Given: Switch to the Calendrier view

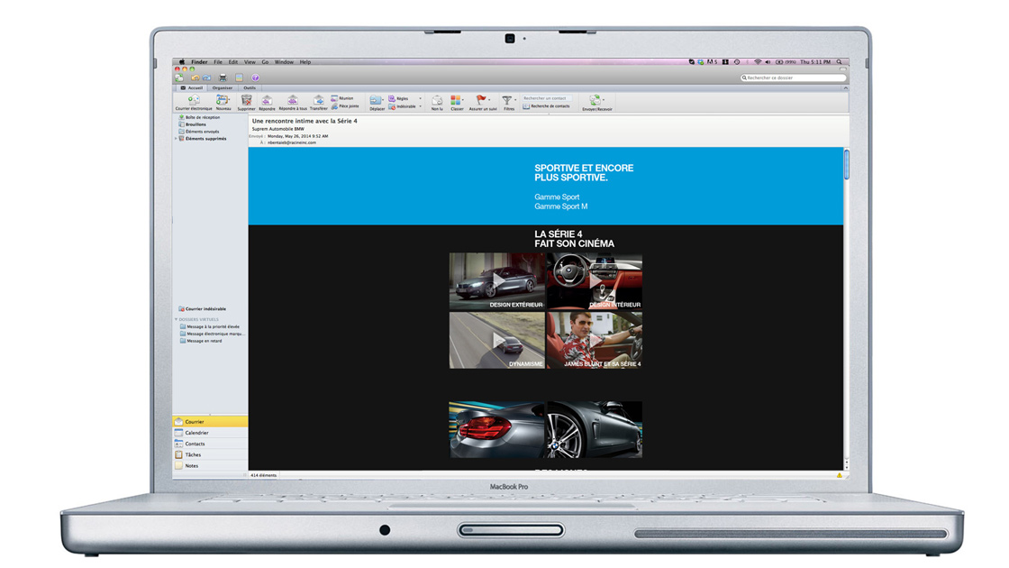Looking at the screenshot, I should point(210,433).
